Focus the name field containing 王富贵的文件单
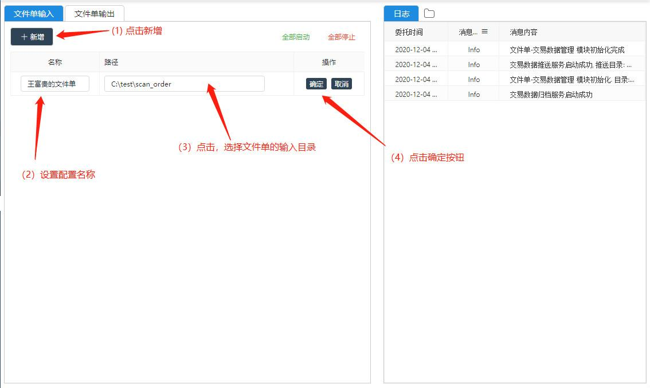This screenshot has height=388, width=650. click(x=55, y=84)
